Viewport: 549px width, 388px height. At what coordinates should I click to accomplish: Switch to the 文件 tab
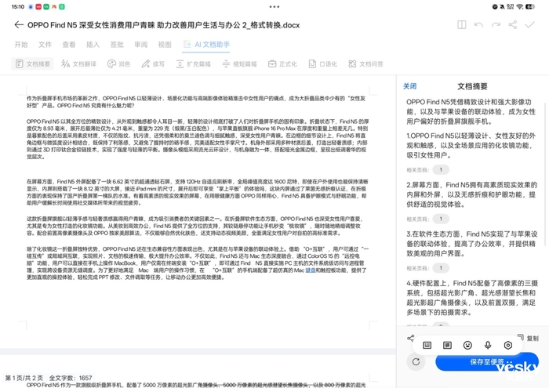[x=45, y=45]
